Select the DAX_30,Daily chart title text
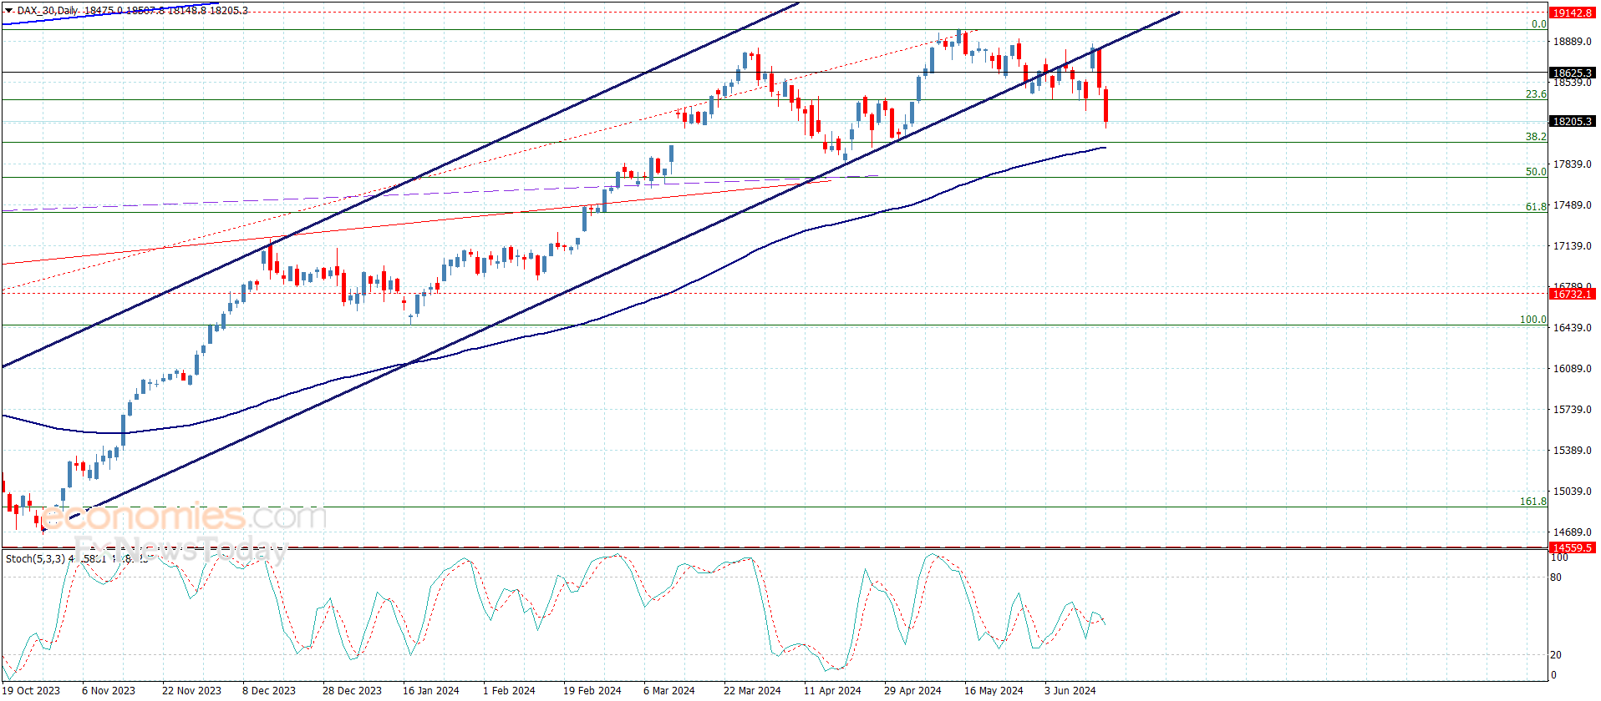The width and height of the screenshot is (1601, 701). click(x=48, y=11)
